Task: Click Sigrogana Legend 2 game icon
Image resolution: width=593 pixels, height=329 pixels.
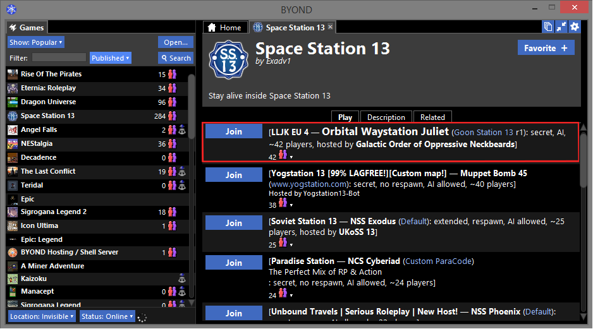Action: [13, 212]
